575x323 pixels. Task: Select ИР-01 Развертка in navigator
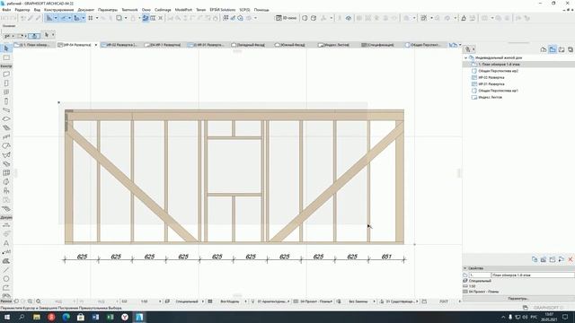click(x=491, y=84)
